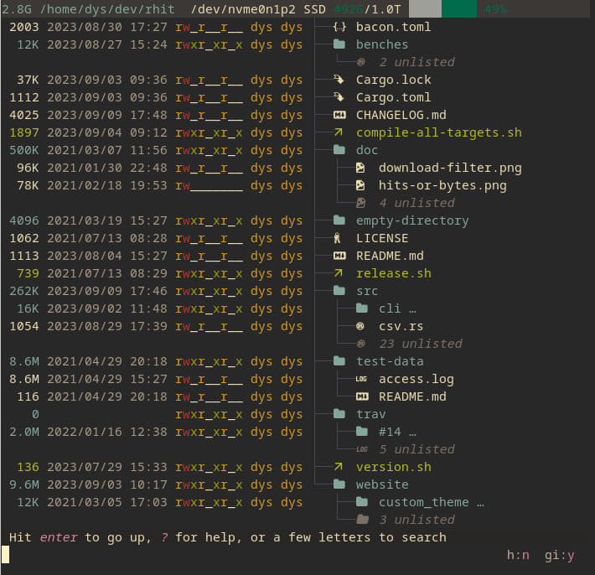
Task: Click the image icon beside 4 unlisted
Action: coord(360,203)
